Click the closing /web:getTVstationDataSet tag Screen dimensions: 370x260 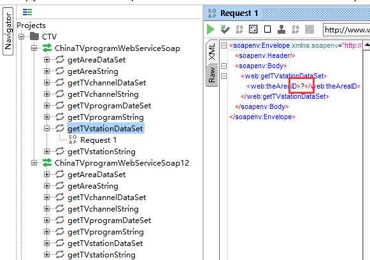click(285, 96)
